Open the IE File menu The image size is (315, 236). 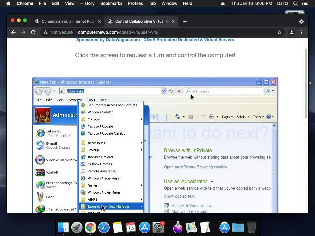[39, 100]
